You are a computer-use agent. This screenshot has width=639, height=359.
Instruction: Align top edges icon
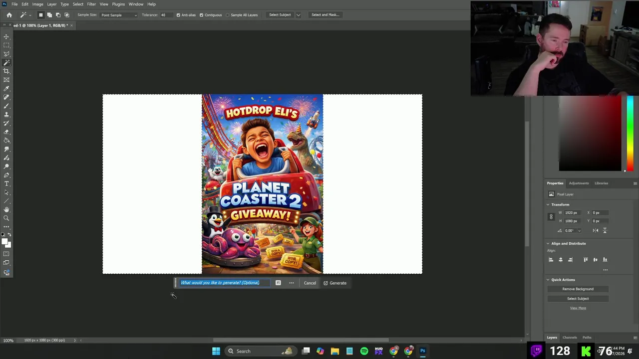(x=586, y=260)
